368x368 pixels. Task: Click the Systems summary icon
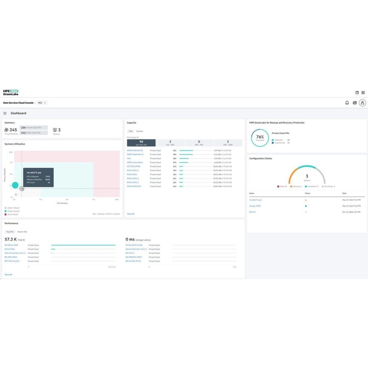coord(55,130)
